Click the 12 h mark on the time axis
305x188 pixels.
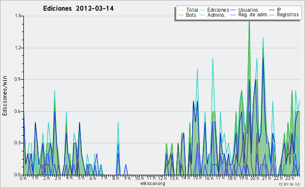pos(162,178)
